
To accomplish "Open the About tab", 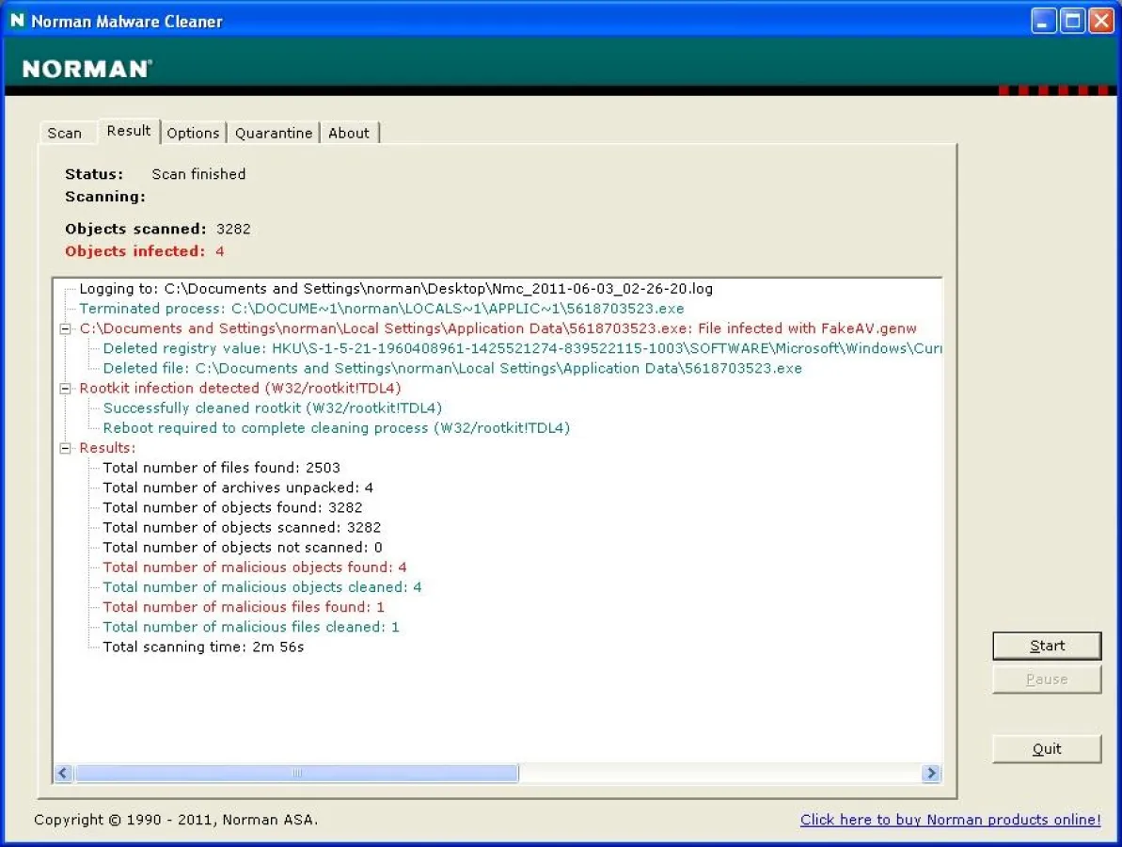I will coord(349,133).
